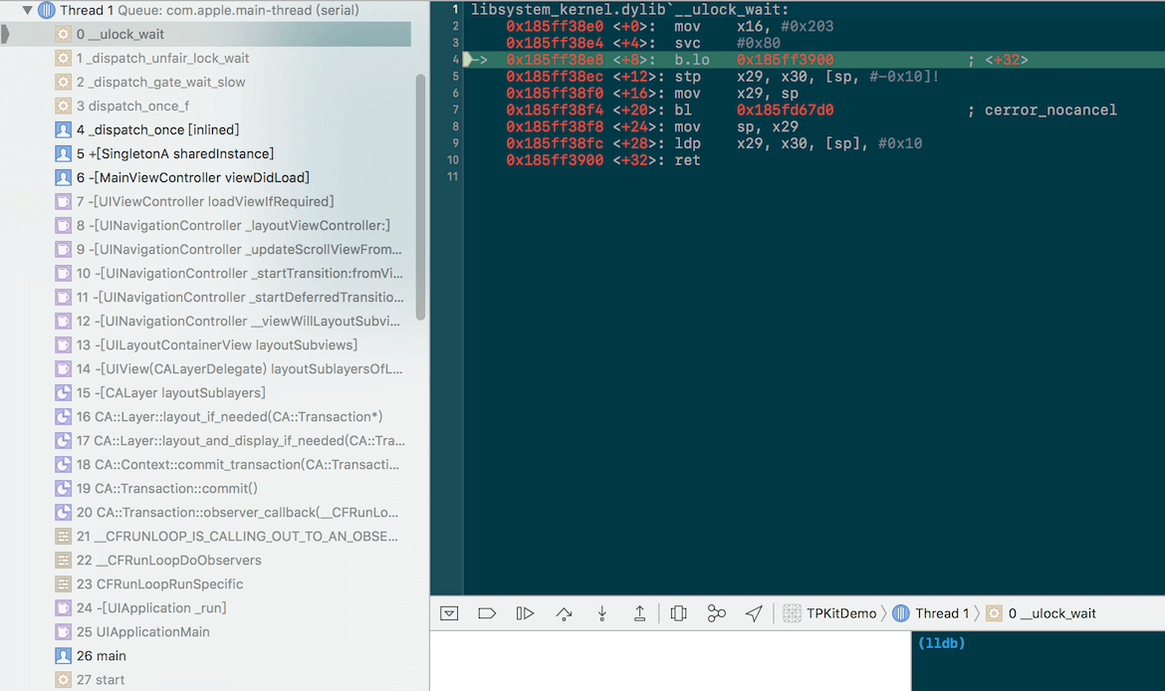The width and height of the screenshot is (1165, 691).
Task: Click the lldb console input area
Action: (x=1038, y=662)
